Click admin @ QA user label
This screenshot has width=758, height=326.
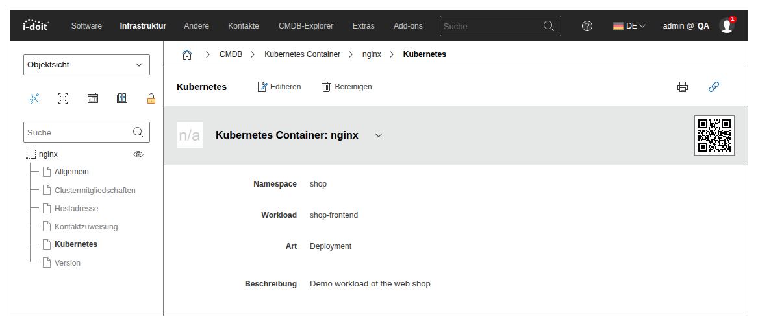coord(686,26)
